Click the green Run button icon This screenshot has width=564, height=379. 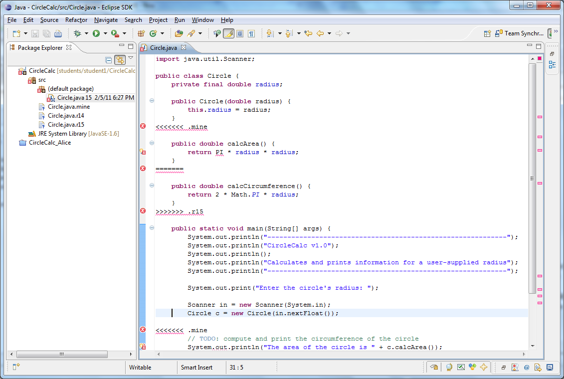coord(96,33)
